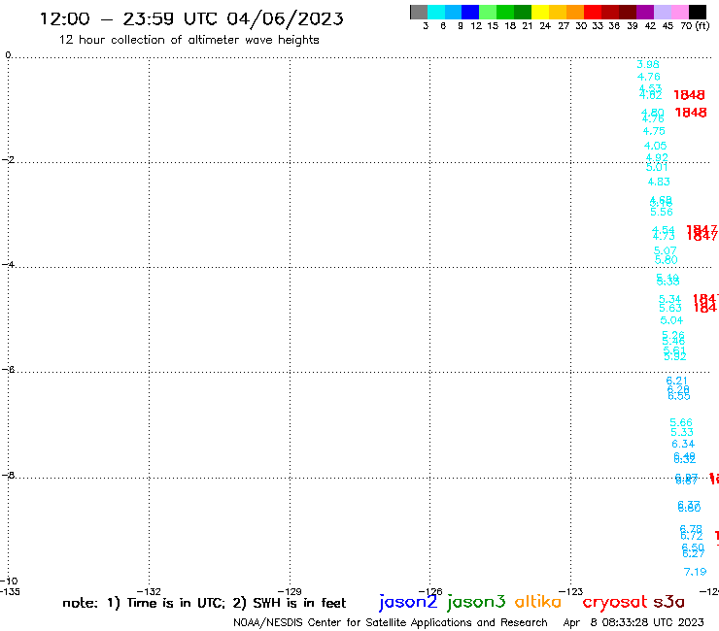This screenshot has height=631, width=719.
Task: Click the longitude axis label '-123'
Action: click(x=571, y=591)
